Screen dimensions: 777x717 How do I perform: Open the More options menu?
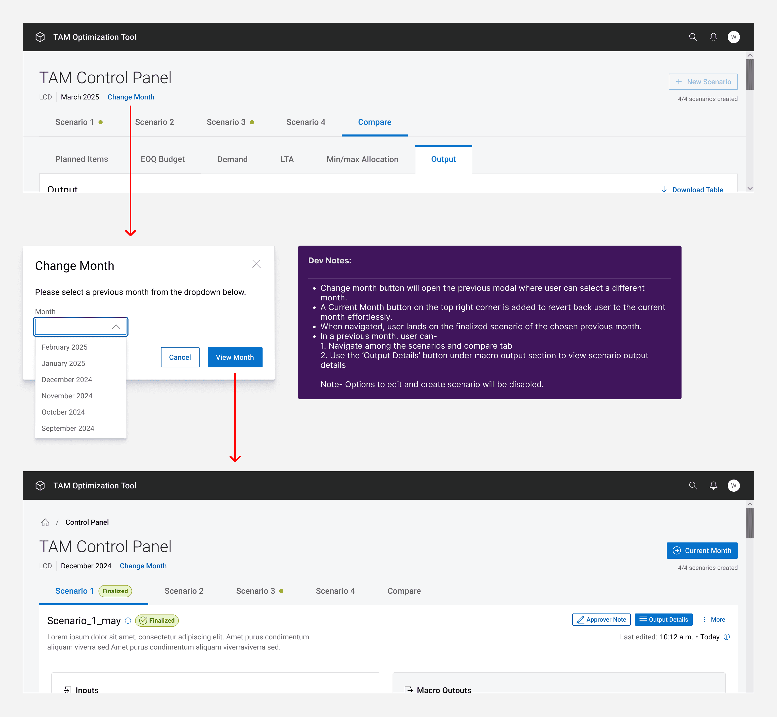pyautogui.click(x=714, y=620)
